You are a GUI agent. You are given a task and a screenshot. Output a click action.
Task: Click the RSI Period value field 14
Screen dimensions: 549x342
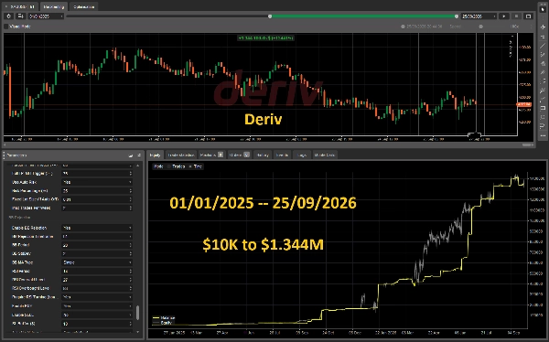coord(97,271)
